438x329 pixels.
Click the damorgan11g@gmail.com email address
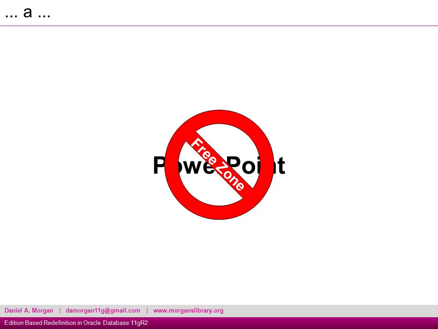tap(103, 311)
